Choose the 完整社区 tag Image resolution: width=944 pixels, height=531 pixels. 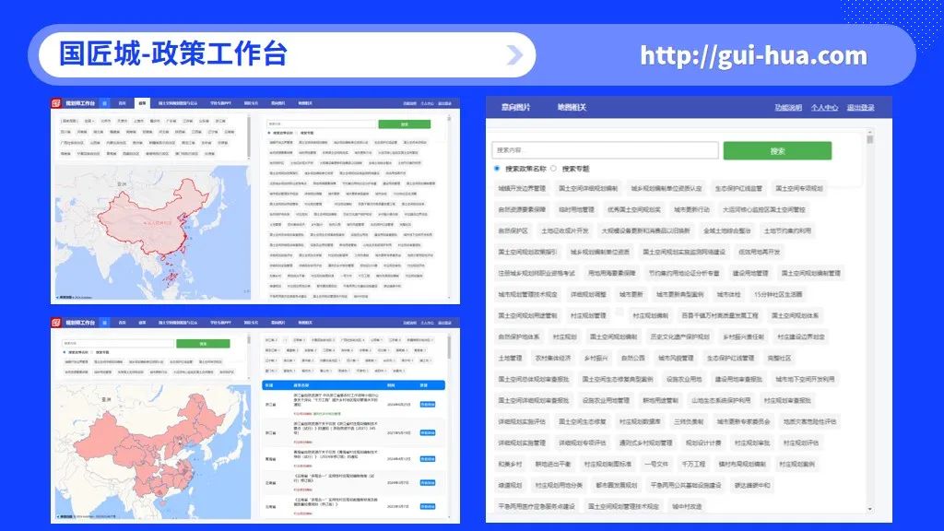[x=779, y=358]
